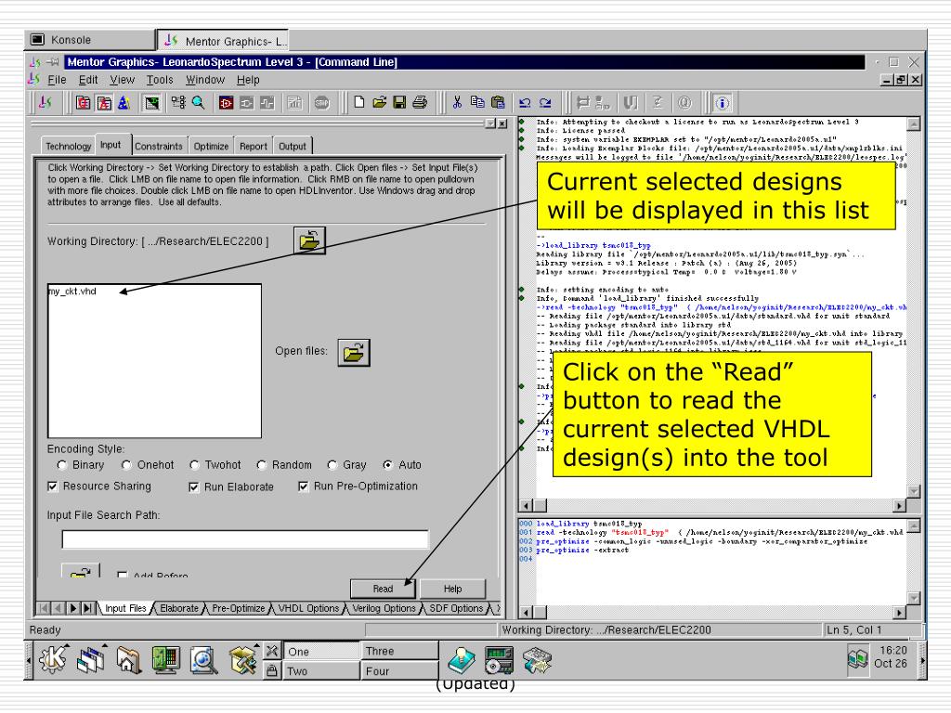Click the STOP sign toolbar icon

(x=322, y=103)
